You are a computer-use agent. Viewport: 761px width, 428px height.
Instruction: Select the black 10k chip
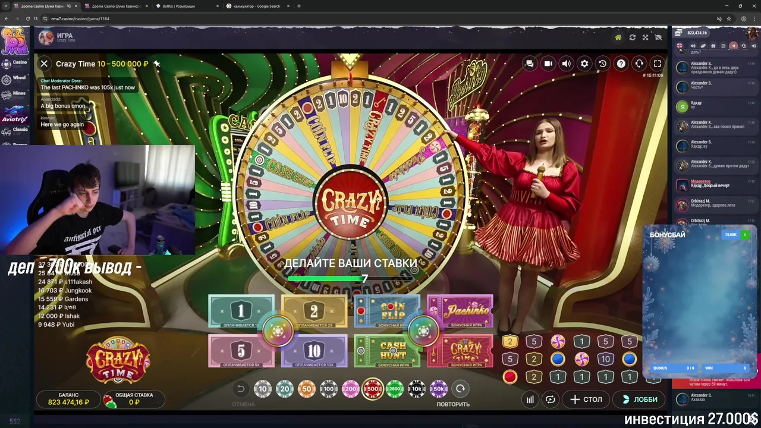click(416, 389)
